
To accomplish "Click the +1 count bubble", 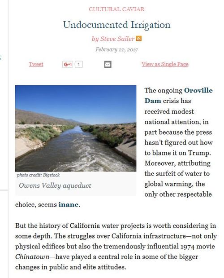I will [x=79, y=64].
